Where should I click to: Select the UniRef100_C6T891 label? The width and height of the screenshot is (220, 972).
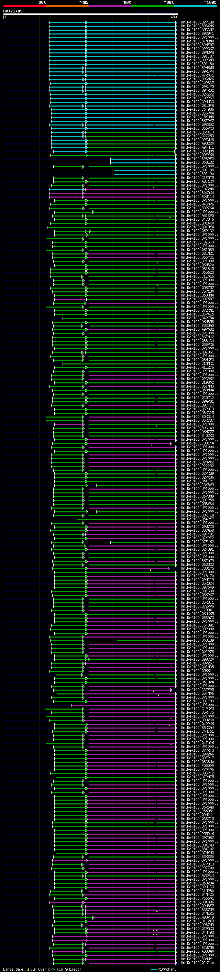point(197,625)
